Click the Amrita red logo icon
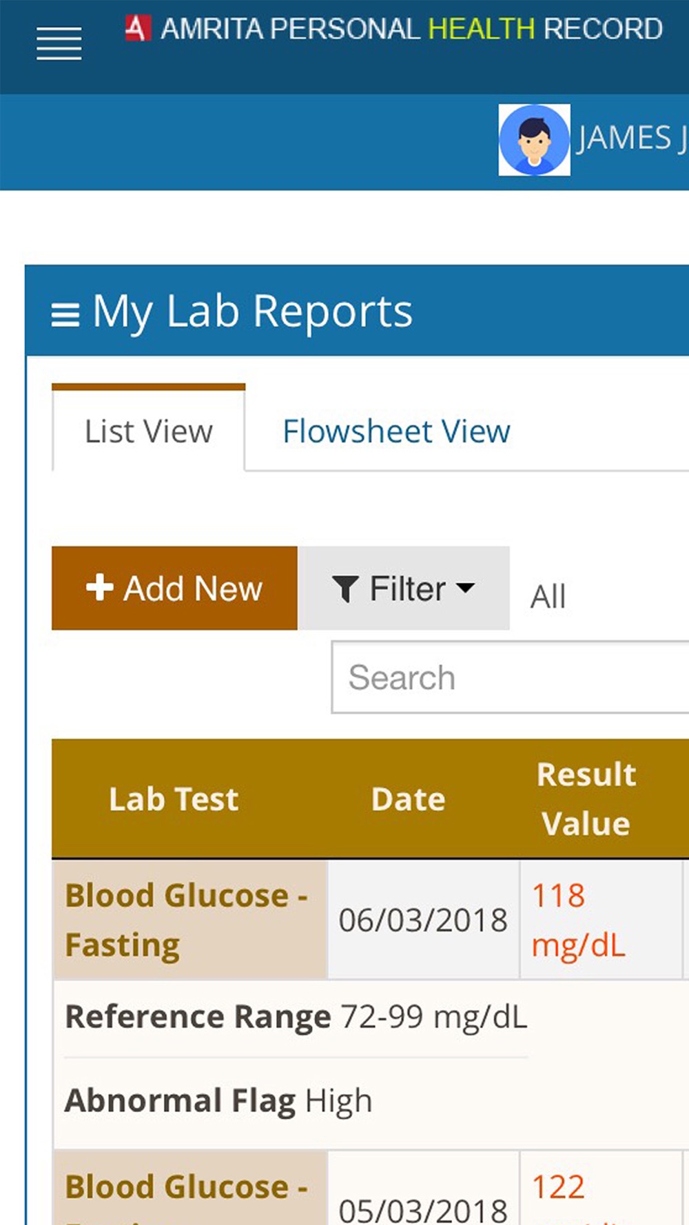The height and width of the screenshot is (1225, 689). 137,28
